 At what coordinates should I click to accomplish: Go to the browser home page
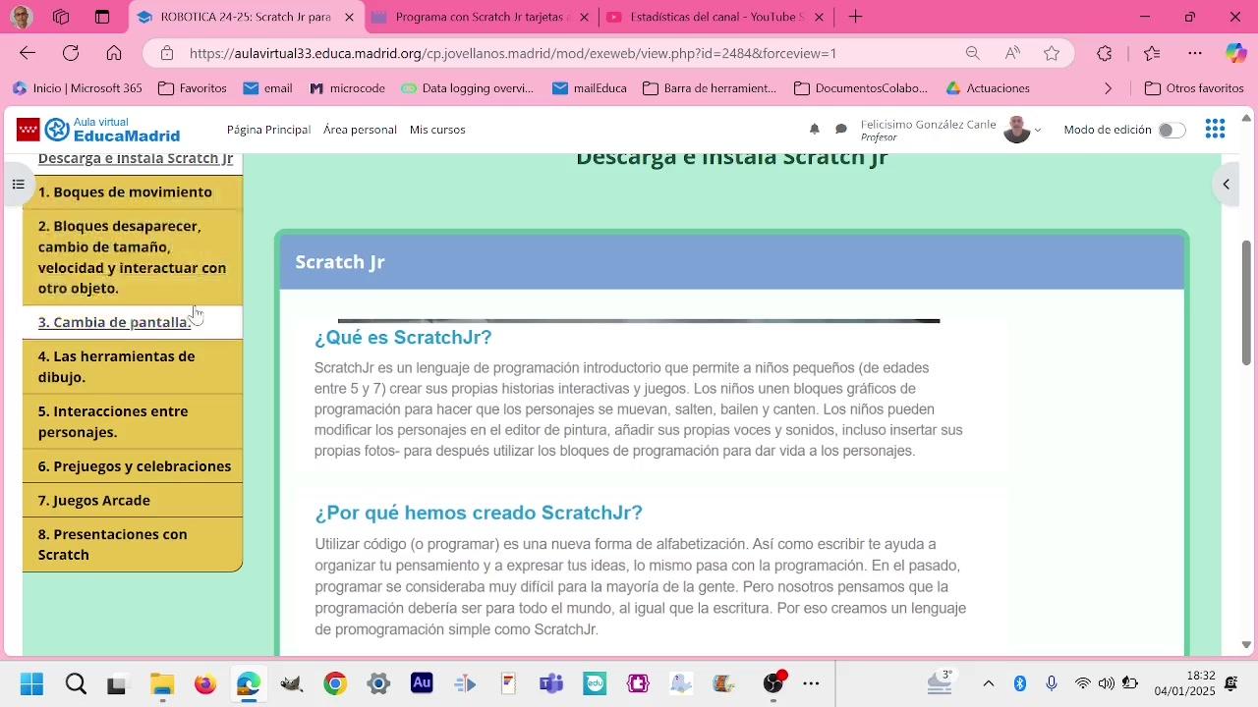tap(114, 53)
